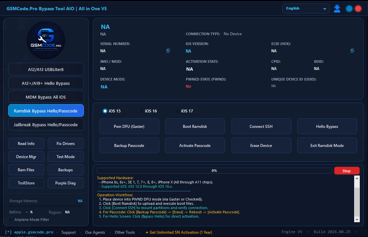Click the Engine V5 status text
The image size is (368, 237).
292,232
